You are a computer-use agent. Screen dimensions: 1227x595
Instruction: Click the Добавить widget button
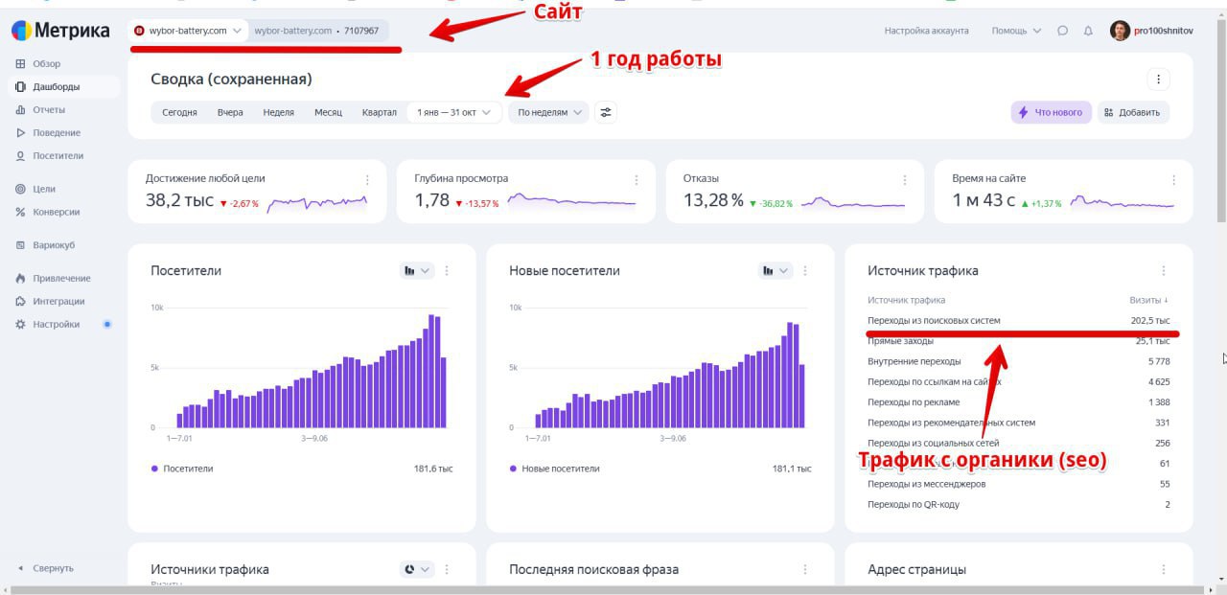pyautogui.click(x=1133, y=112)
